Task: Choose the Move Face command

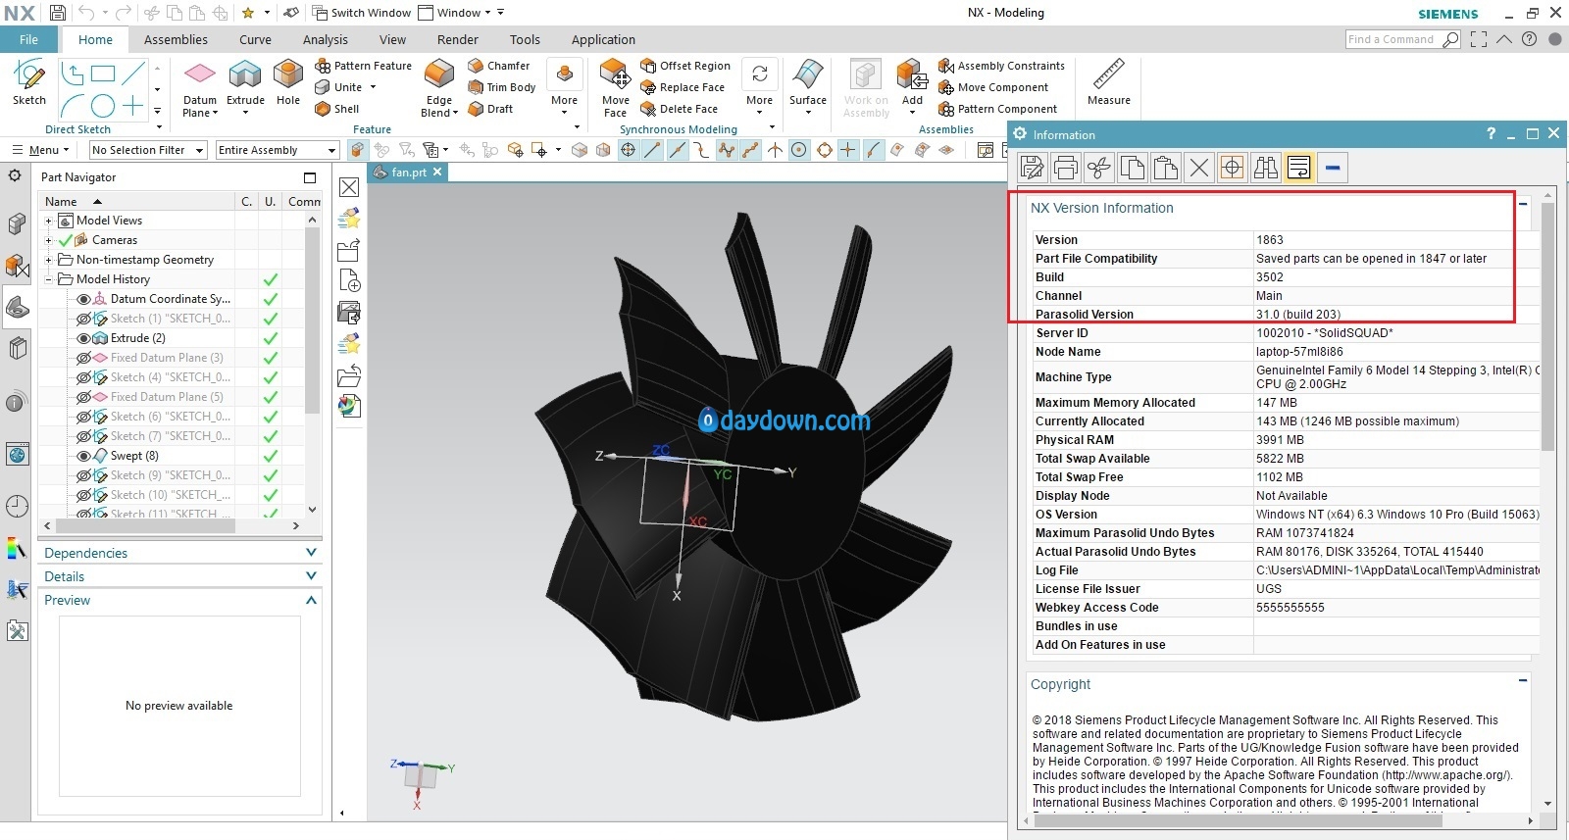Action: click(616, 89)
